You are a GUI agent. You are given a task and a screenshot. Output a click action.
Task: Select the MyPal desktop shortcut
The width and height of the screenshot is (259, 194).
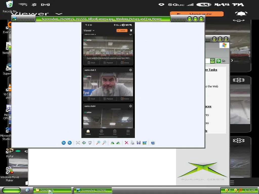10,153
